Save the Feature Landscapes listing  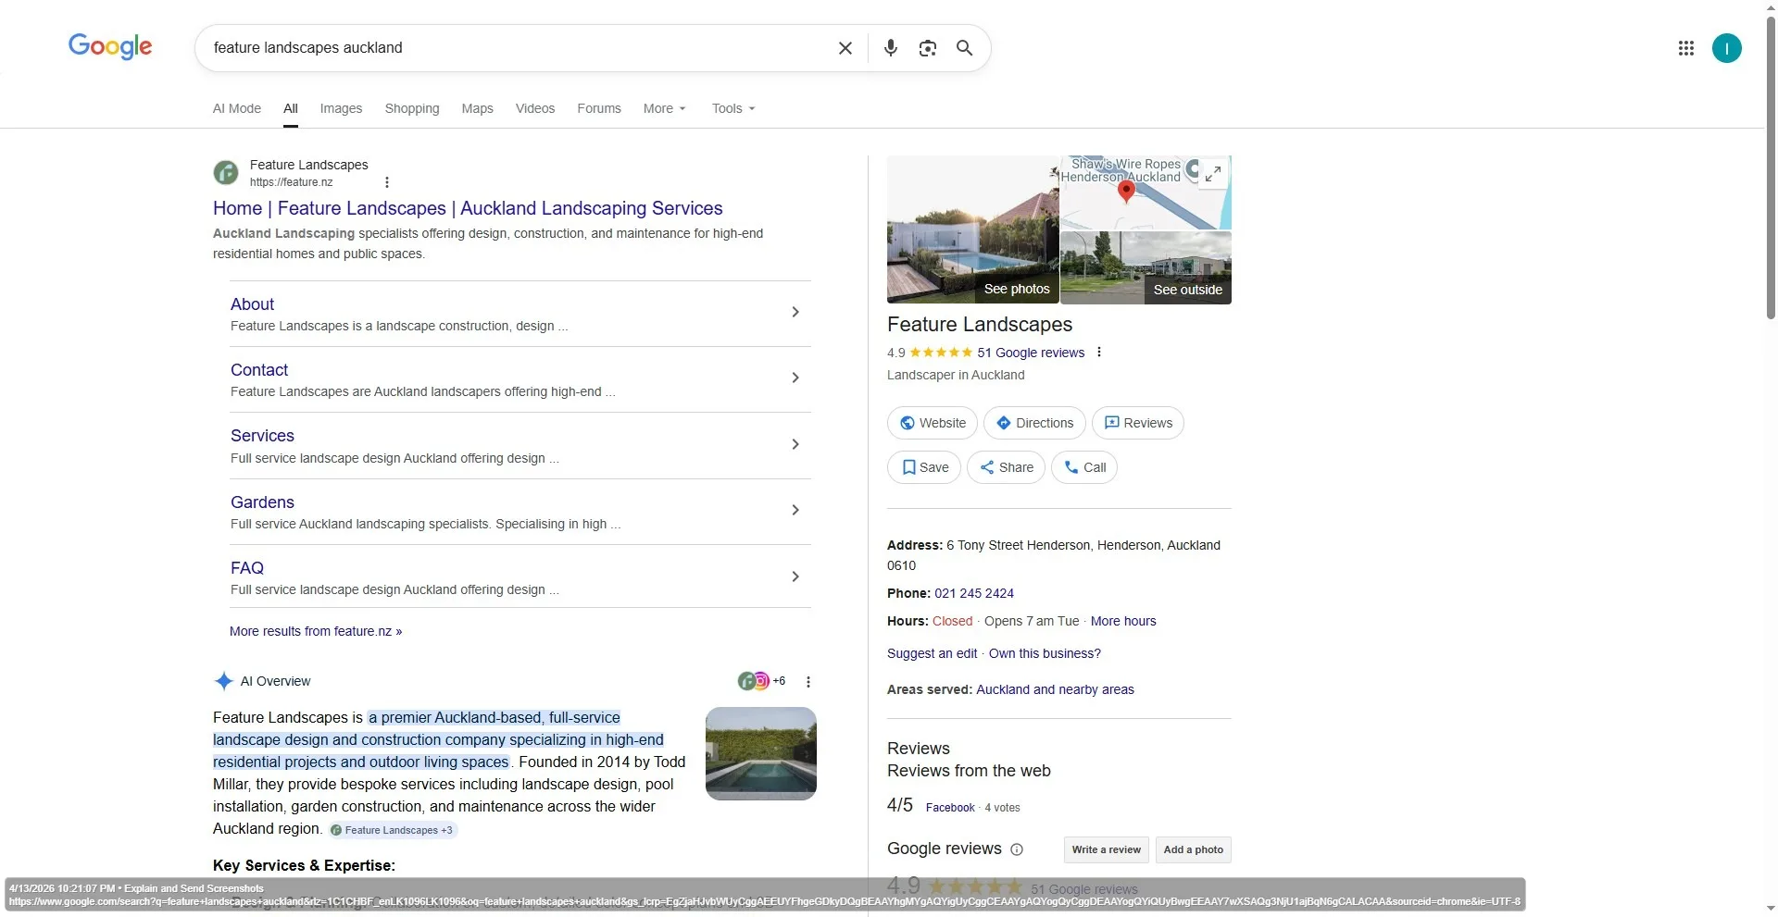tap(924, 467)
